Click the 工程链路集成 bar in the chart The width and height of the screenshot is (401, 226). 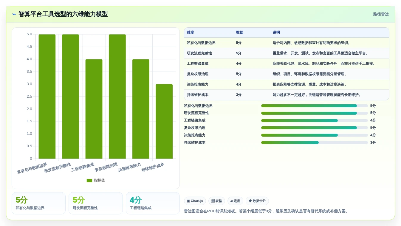[x=94, y=109]
